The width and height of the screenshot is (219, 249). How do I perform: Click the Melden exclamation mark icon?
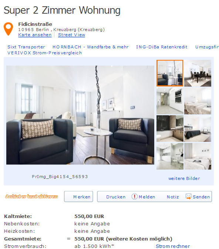134,197
